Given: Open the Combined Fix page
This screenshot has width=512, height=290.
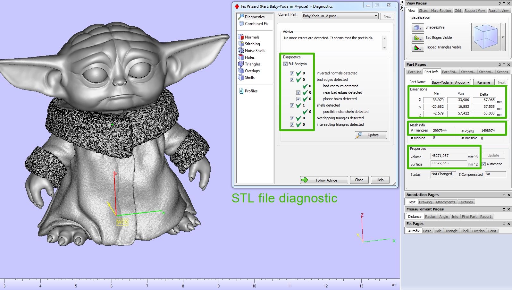Looking at the screenshot, I should pyautogui.click(x=253, y=24).
